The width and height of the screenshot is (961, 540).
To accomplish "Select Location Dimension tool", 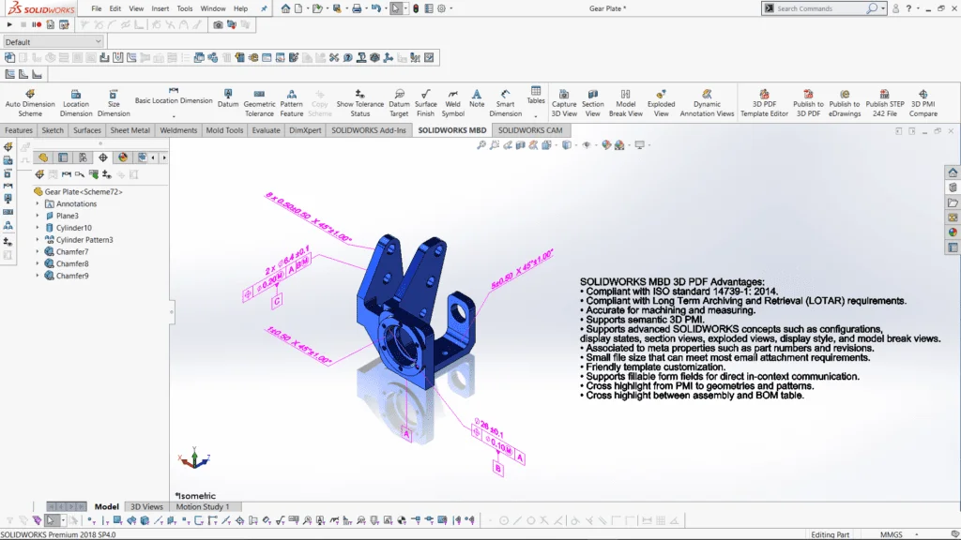I will tap(76, 103).
